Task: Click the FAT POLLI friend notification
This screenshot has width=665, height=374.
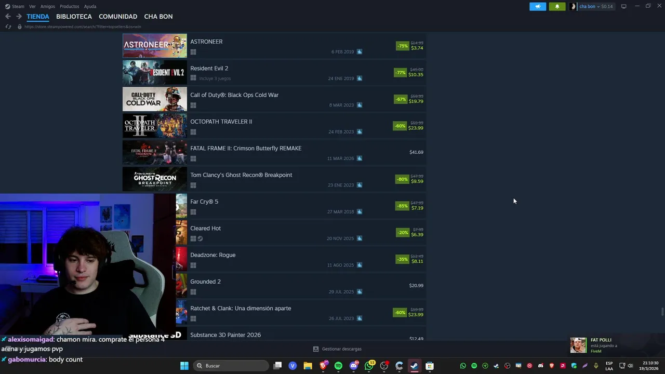Action: tap(616, 345)
